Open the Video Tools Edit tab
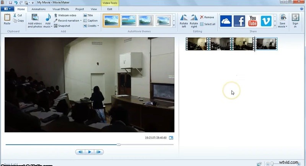The width and height of the screenshot is (306, 166). pos(110,9)
